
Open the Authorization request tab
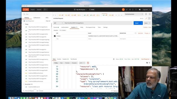coord(65,27)
